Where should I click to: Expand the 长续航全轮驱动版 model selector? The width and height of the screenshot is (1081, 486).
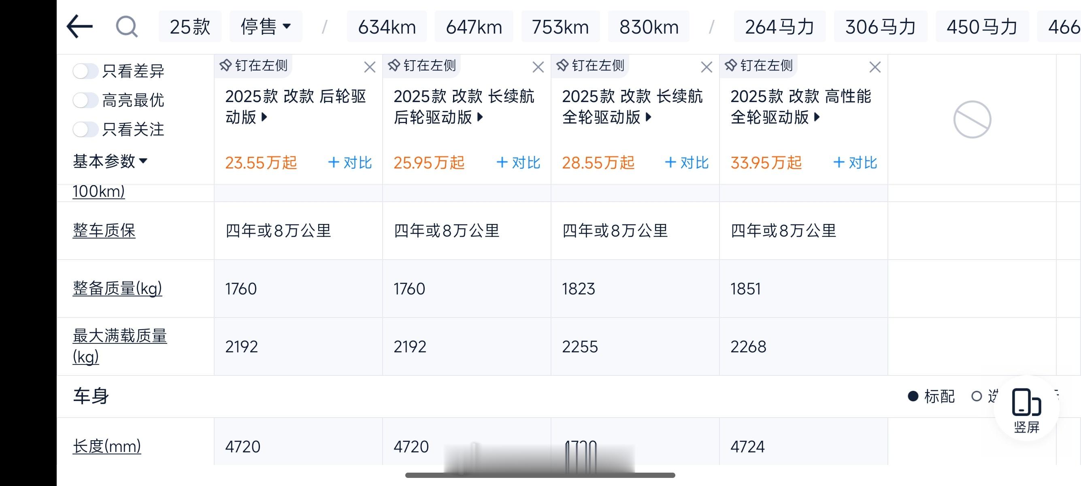tap(632, 107)
